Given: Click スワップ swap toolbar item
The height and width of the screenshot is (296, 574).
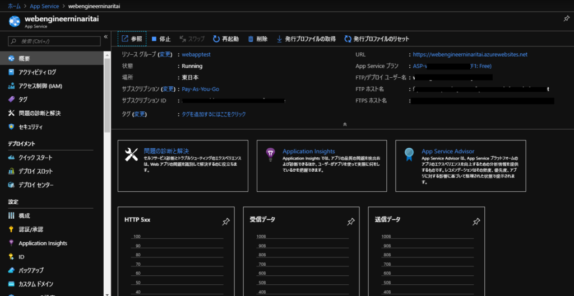Looking at the screenshot, I should [x=192, y=39].
